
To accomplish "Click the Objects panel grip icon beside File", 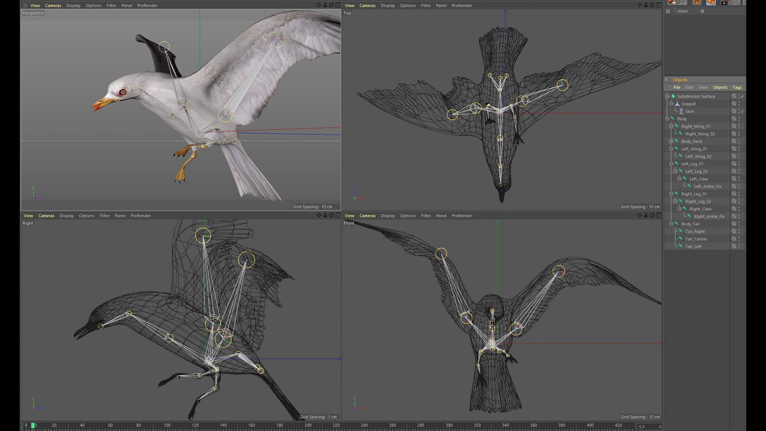I will pos(668,87).
